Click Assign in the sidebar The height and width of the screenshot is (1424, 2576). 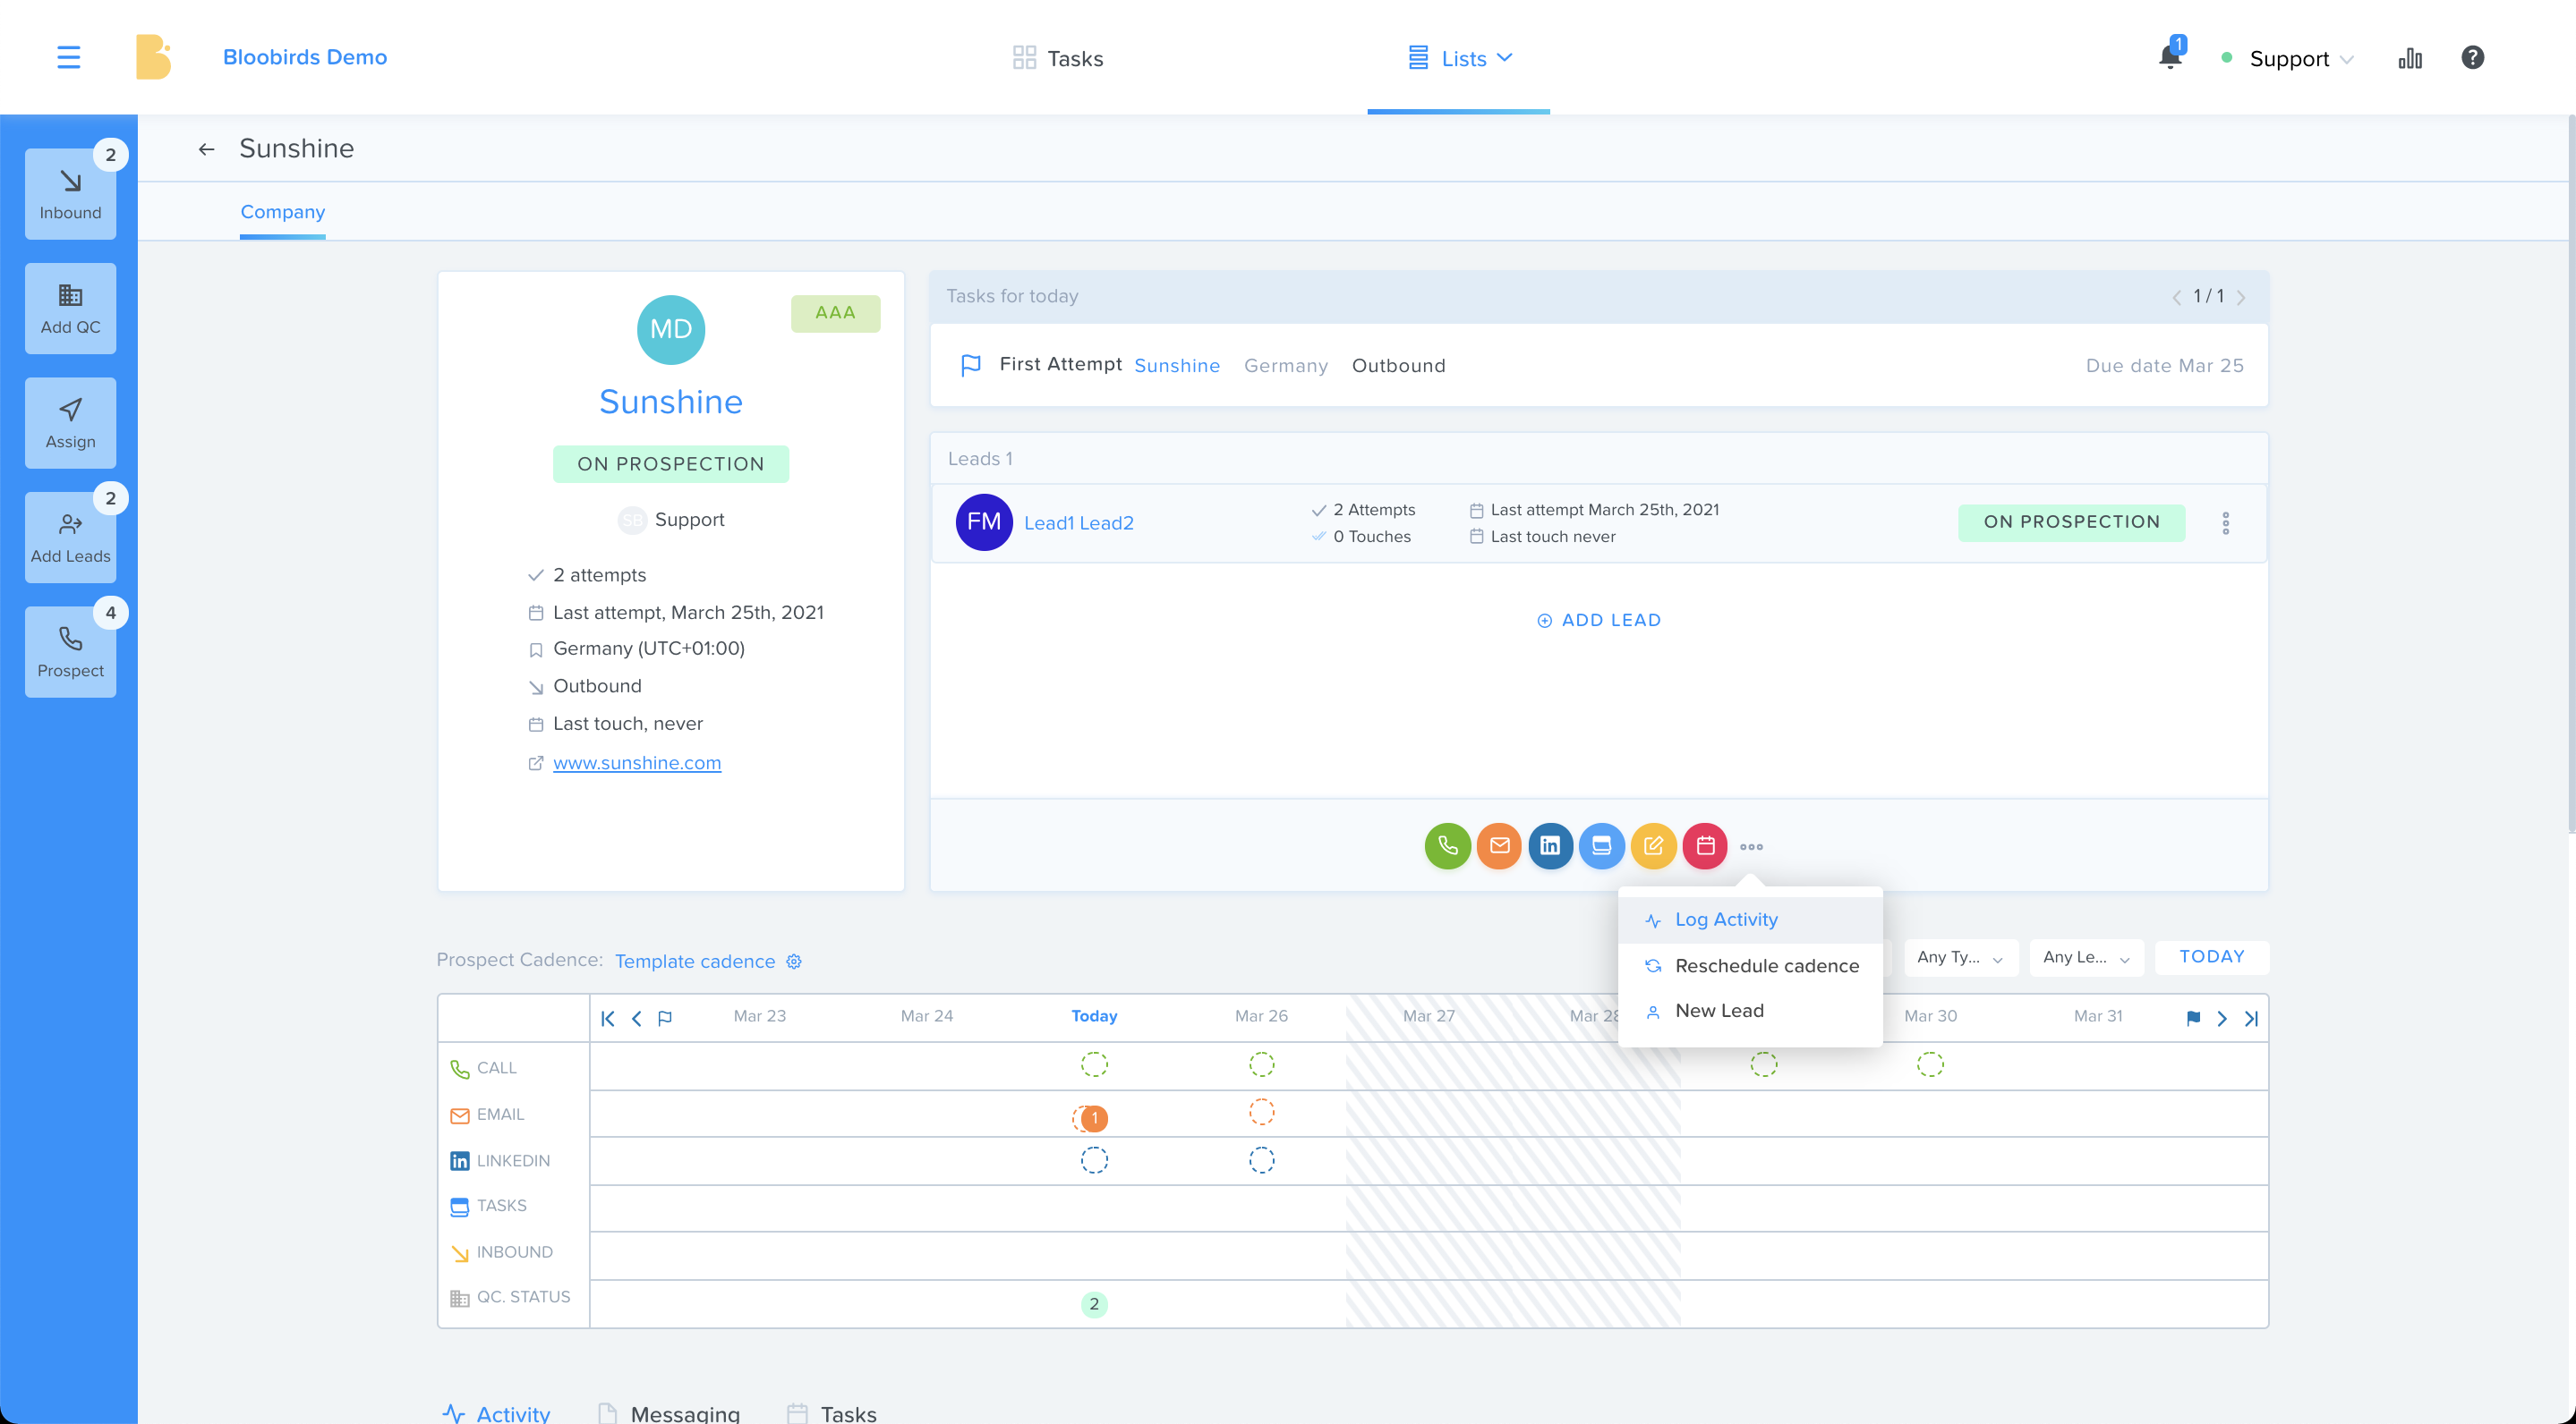(70, 423)
